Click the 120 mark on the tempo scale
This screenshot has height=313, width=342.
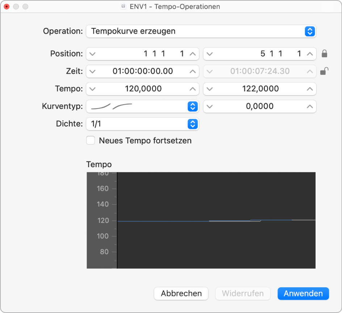pos(103,220)
